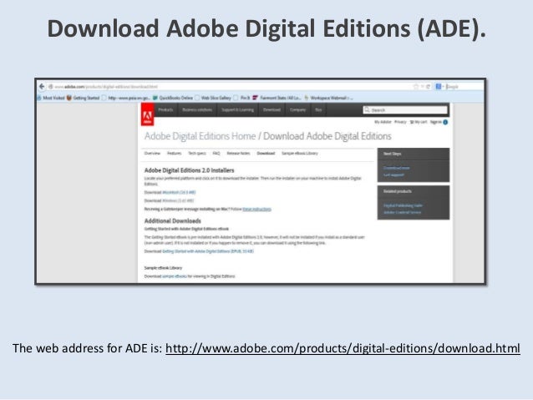Click the Related products panel heading
The width and height of the screenshot is (533, 400).
coord(398,191)
